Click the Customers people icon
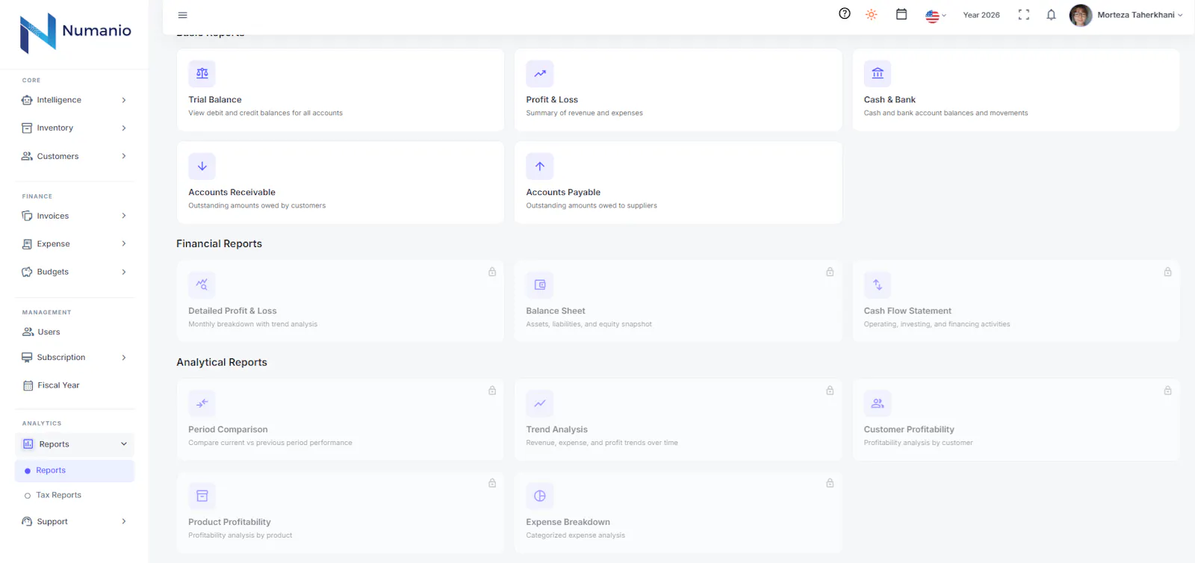 [28, 157]
